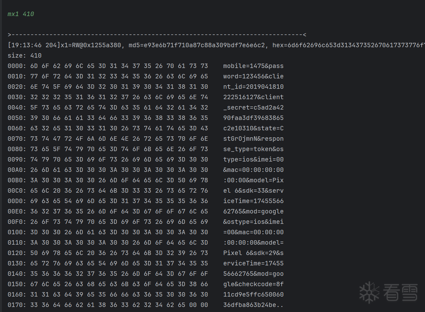425x312 pixels.
Task: Click the ASCII text "mobile=1475&pass"
Action: coord(253,66)
